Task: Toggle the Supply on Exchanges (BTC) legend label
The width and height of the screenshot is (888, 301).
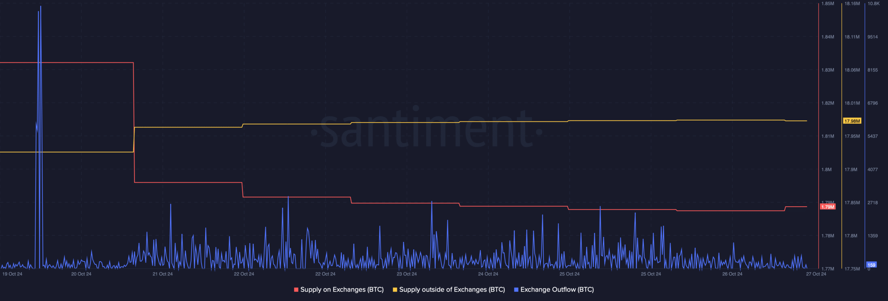Action: (342, 290)
